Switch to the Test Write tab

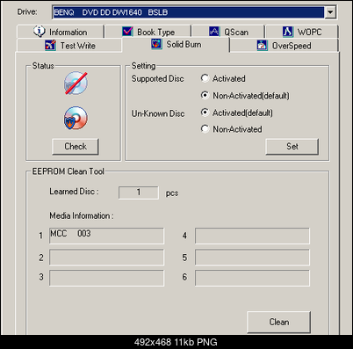click(x=69, y=46)
